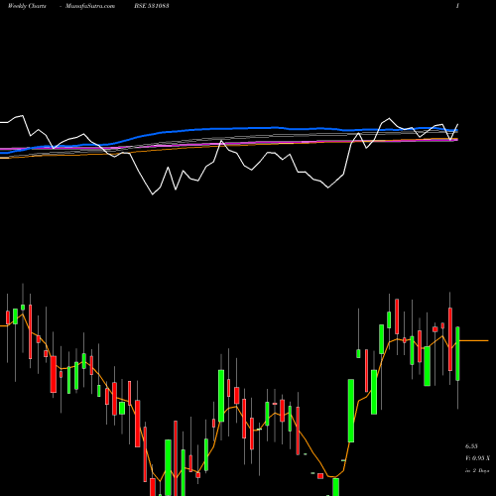Screen dimensions: 496x496
Task: Click the "Weekly Charts" title text
Action: 27,6
